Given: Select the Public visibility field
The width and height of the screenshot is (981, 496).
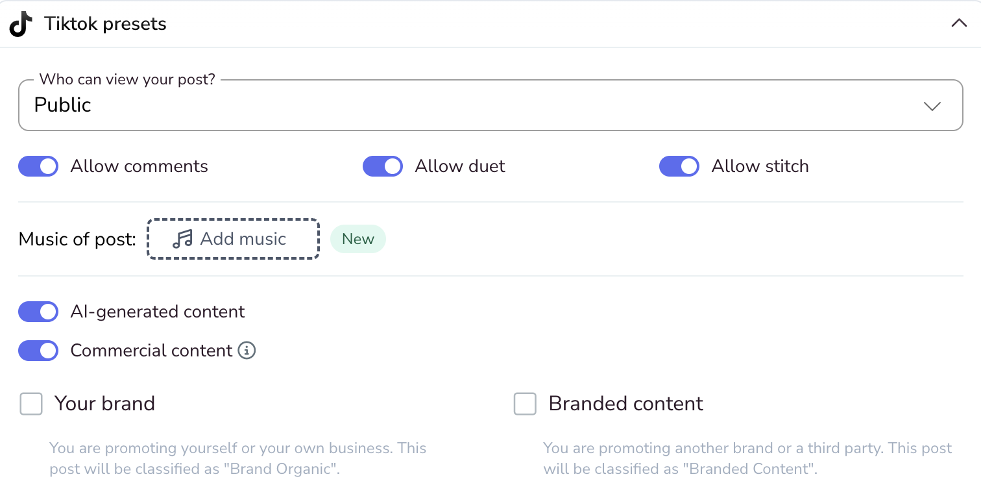Looking at the screenshot, I should (490, 105).
